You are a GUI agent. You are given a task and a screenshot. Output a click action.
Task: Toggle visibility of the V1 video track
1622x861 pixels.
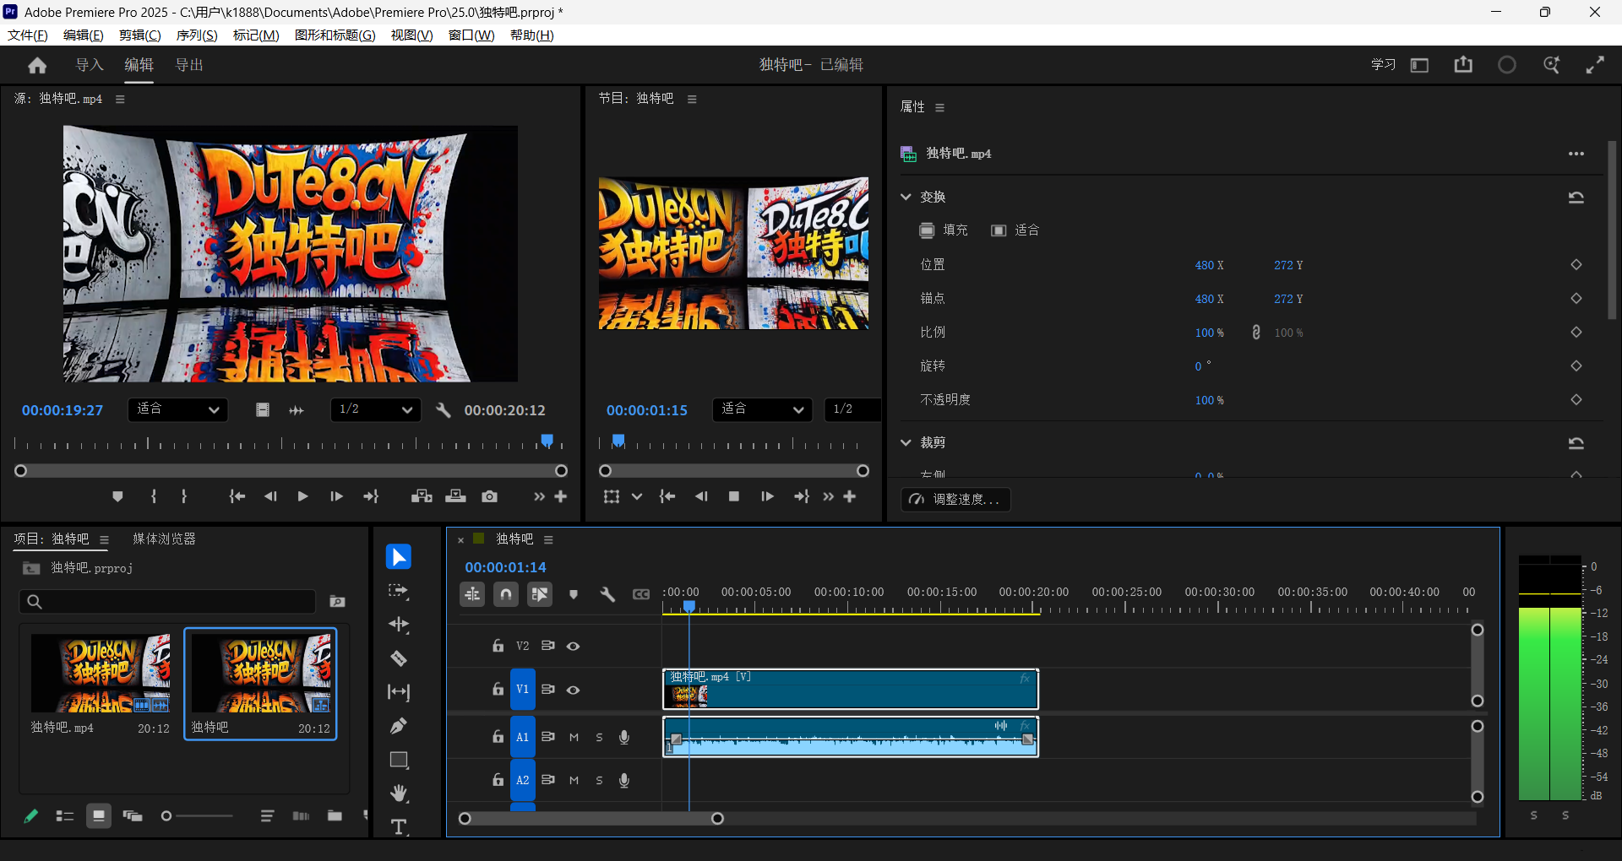[574, 690]
